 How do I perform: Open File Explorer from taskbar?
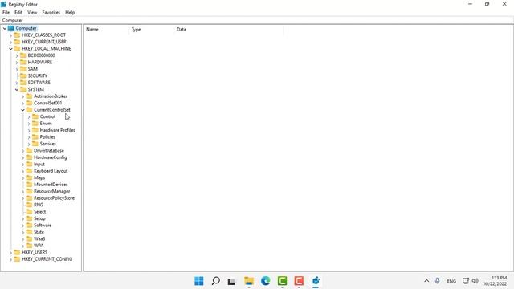249,281
